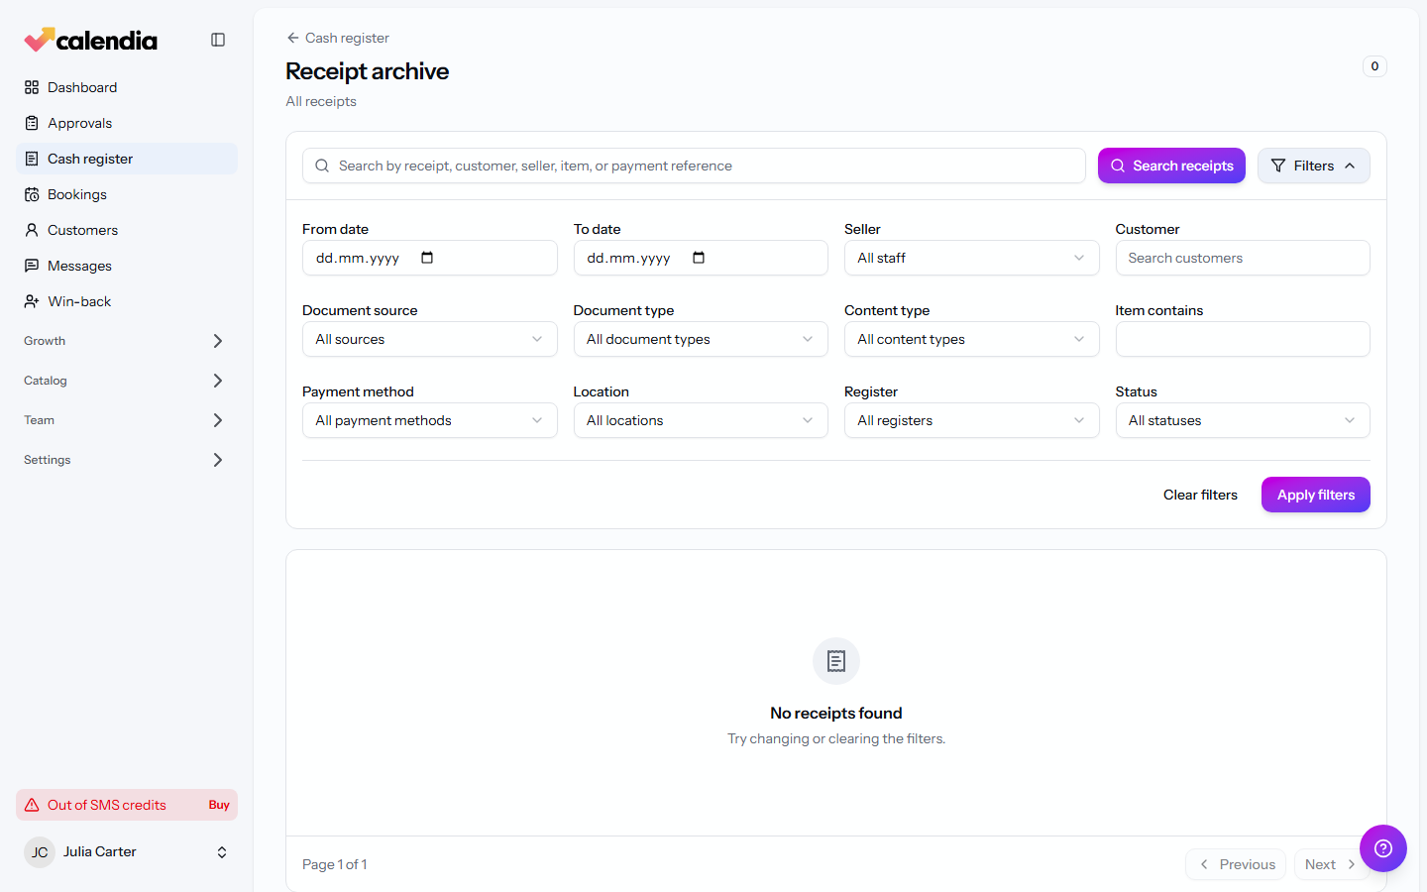Click the Item contains field

[1243, 339]
